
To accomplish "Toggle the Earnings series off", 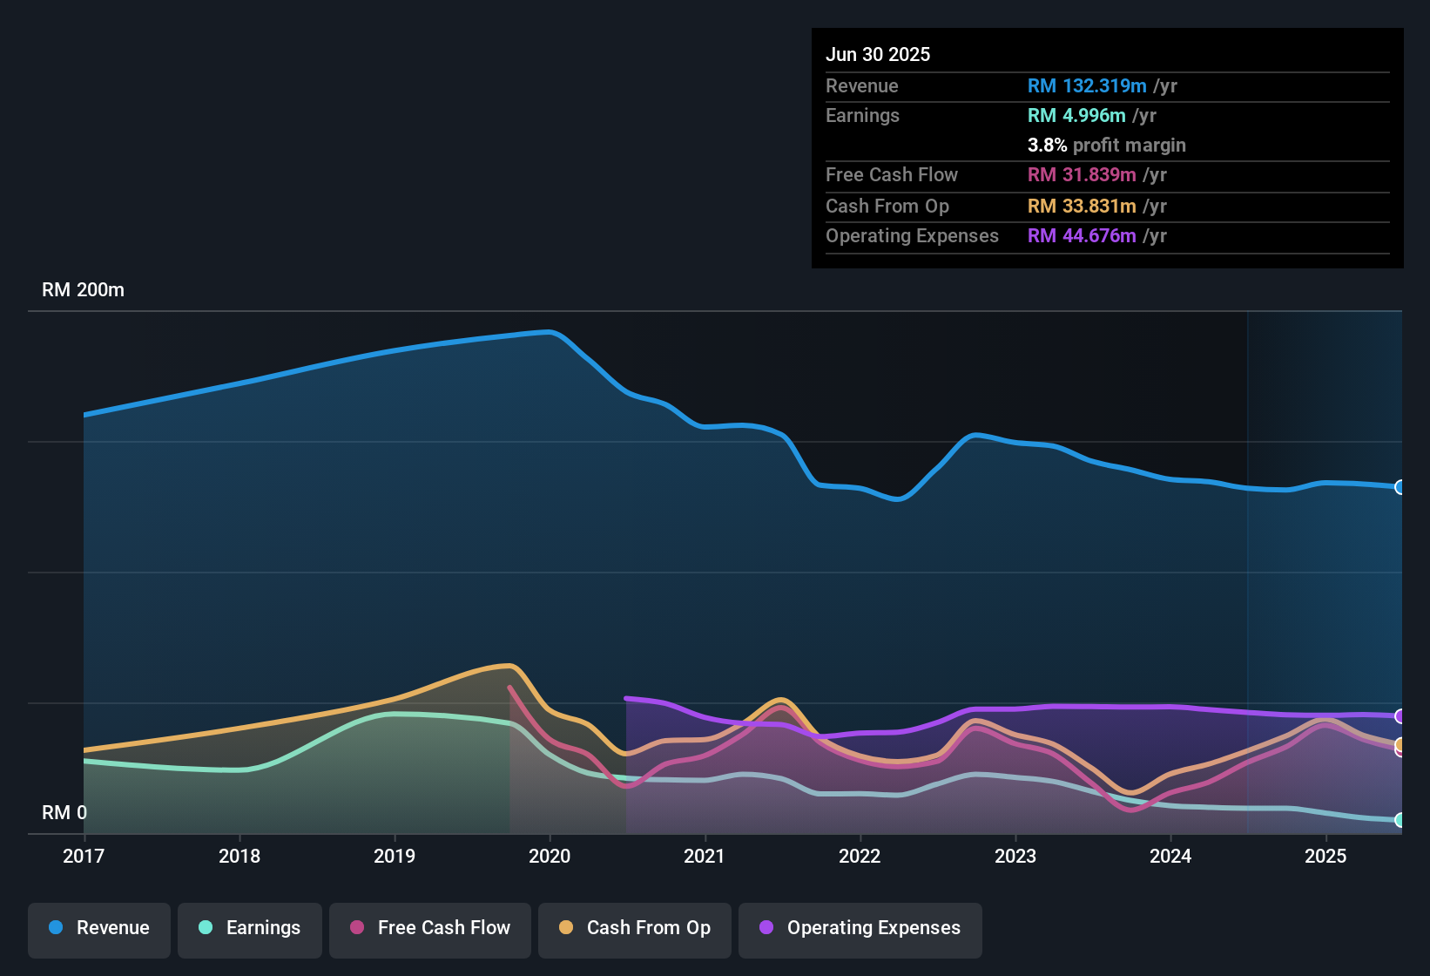I will pos(249,928).
